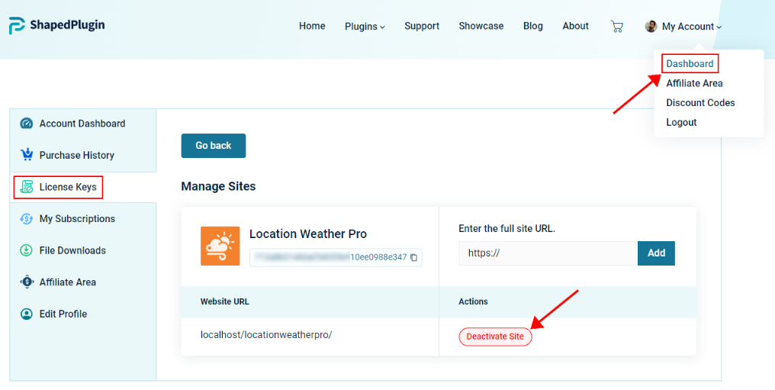The width and height of the screenshot is (775, 390).
Task: Click the Manage Sites heading
Action: coord(218,186)
